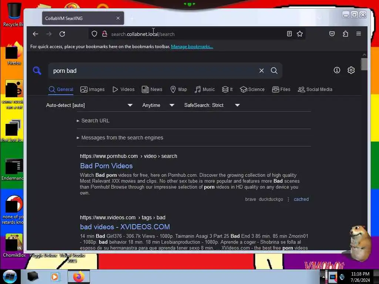Switch to the Science category tab
This screenshot has width=379, height=284.
click(x=252, y=89)
